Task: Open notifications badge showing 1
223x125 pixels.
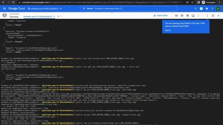Action: (201, 9)
